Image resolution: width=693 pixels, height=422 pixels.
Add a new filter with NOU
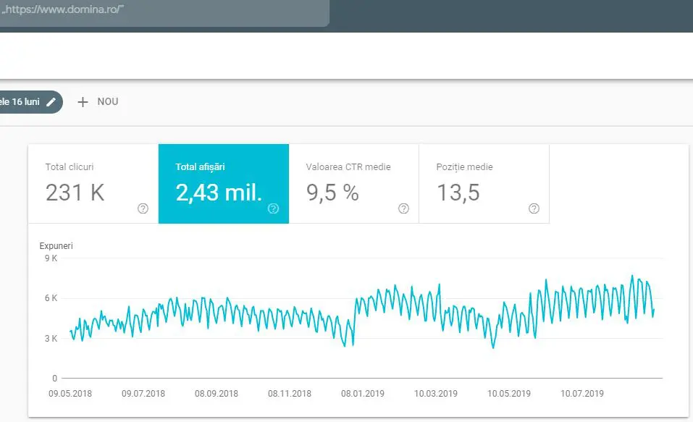coord(98,102)
